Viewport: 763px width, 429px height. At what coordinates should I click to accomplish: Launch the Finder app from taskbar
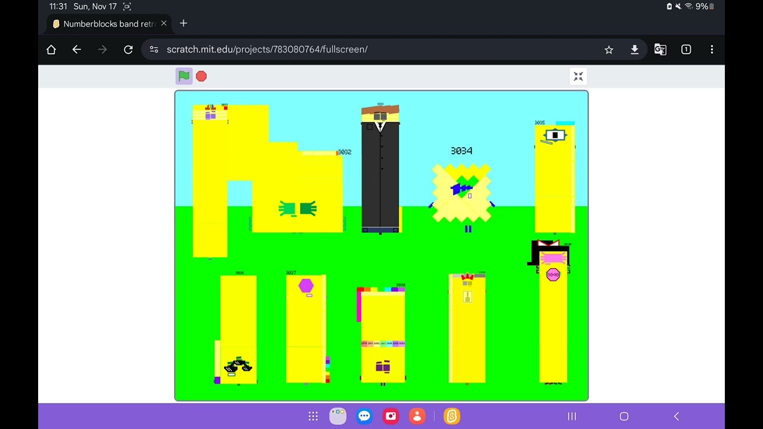point(338,416)
